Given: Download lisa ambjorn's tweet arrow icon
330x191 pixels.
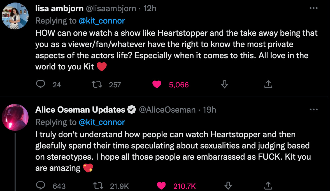Looking at the screenshot, I should pyautogui.click(x=224, y=84).
